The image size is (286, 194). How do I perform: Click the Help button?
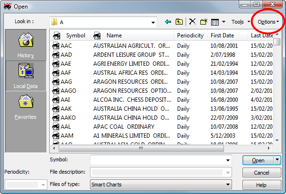[261, 185]
